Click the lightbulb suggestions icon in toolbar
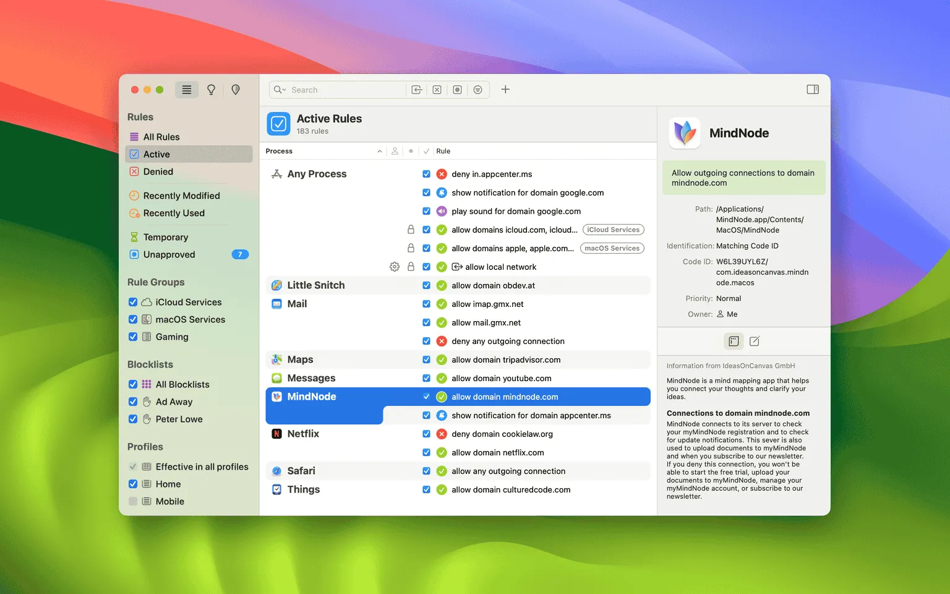Image resolution: width=950 pixels, height=594 pixels. (211, 90)
